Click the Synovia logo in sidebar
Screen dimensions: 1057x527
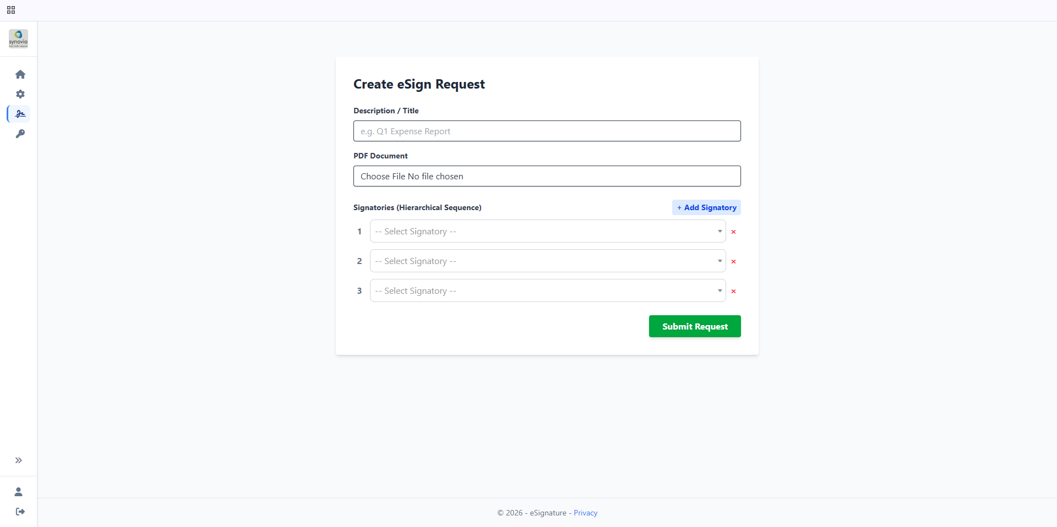pos(18,39)
